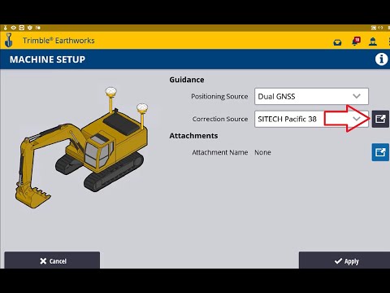Click the eye icon in status bar
The width and height of the screenshot is (390, 293).
[13, 28]
